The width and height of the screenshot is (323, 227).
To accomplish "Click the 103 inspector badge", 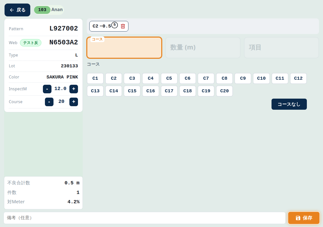I will coord(42,10).
